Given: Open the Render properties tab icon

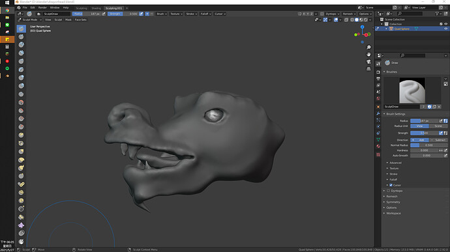Looking at the screenshot, I should (378, 72).
